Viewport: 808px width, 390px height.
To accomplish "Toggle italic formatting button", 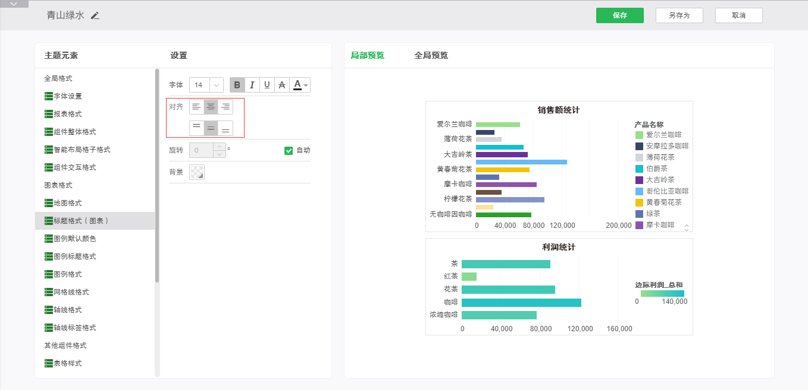I will tap(252, 85).
